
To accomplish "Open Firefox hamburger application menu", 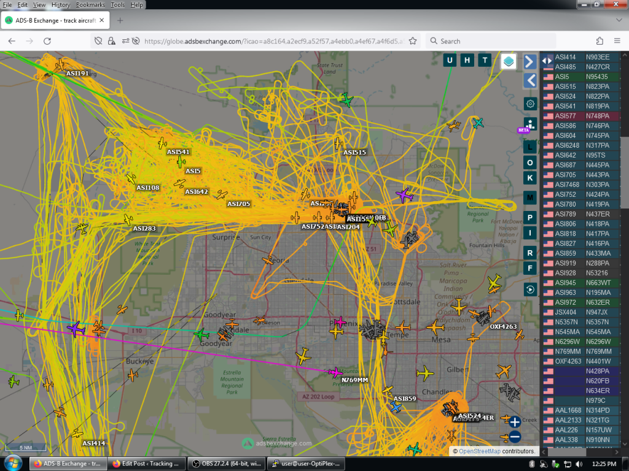I will click(x=617, y=41).
